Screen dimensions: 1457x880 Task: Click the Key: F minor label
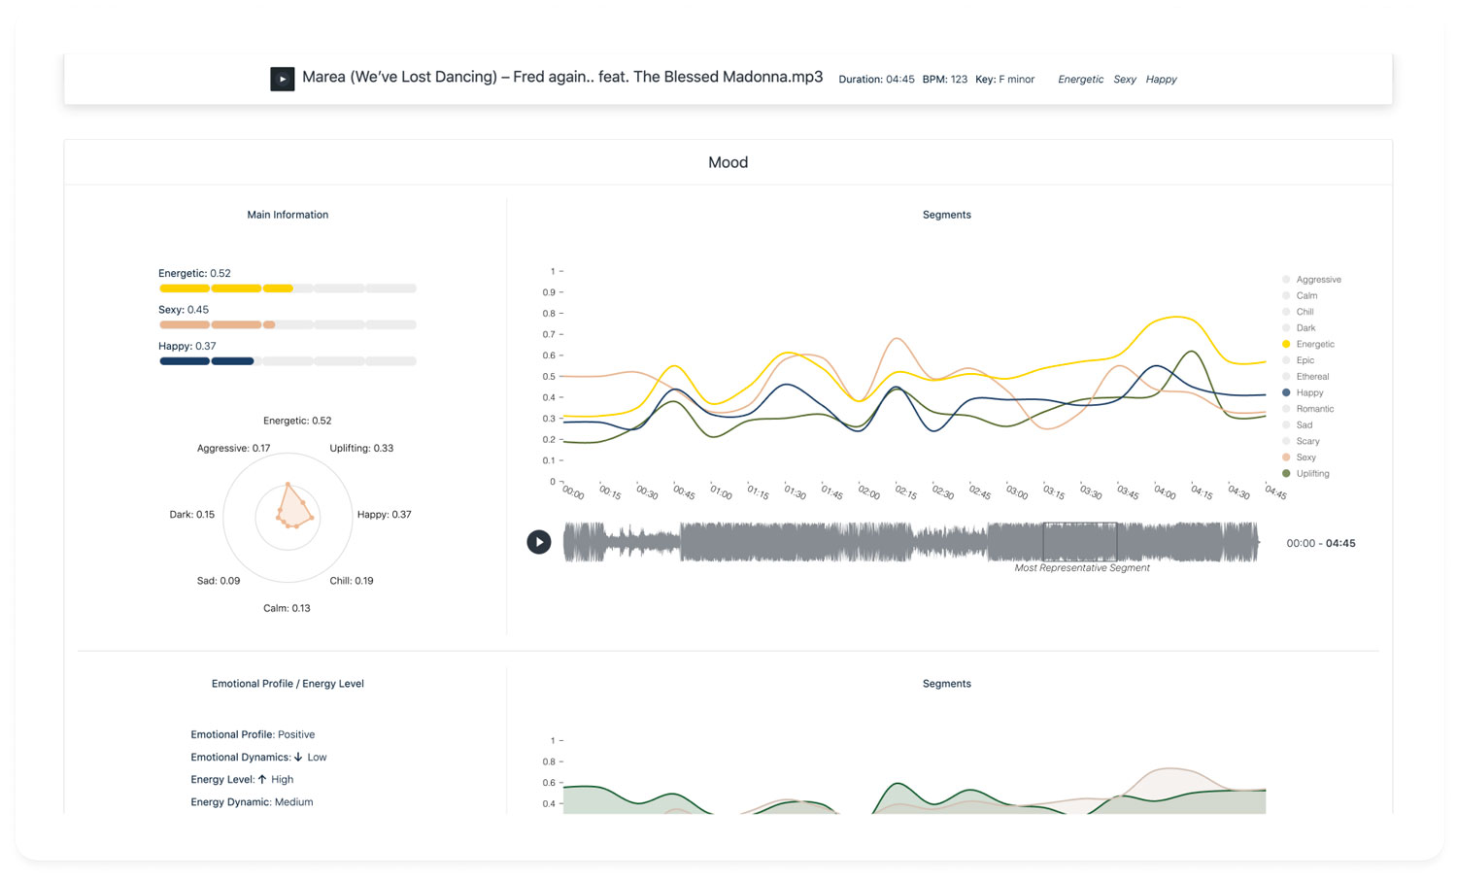pos(1005,79)
